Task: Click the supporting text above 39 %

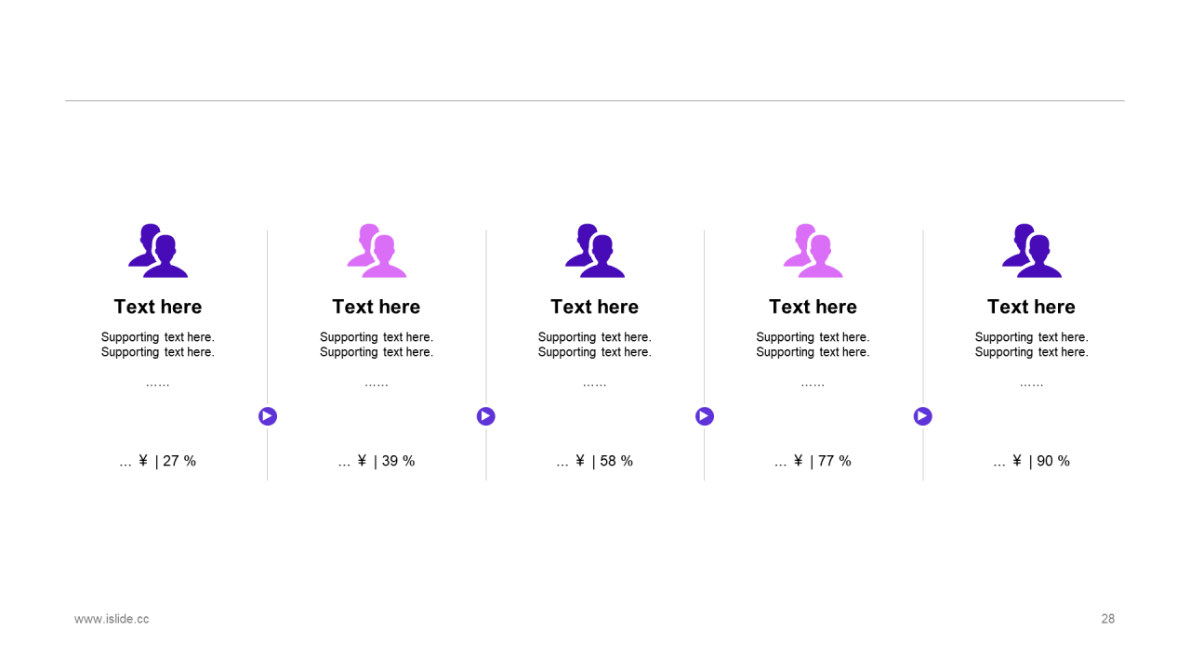Action: coord(377,345)
